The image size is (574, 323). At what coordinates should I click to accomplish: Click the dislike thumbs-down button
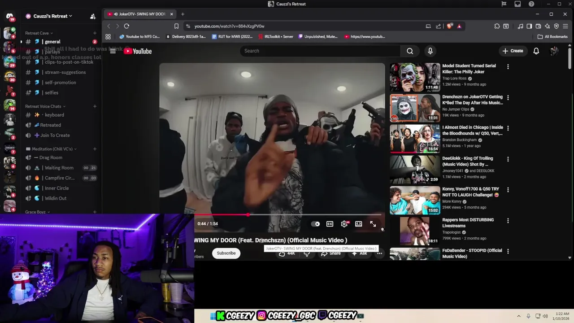click(x=307, y=253)
